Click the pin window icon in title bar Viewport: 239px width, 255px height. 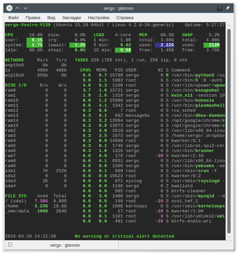click(228, 8)
